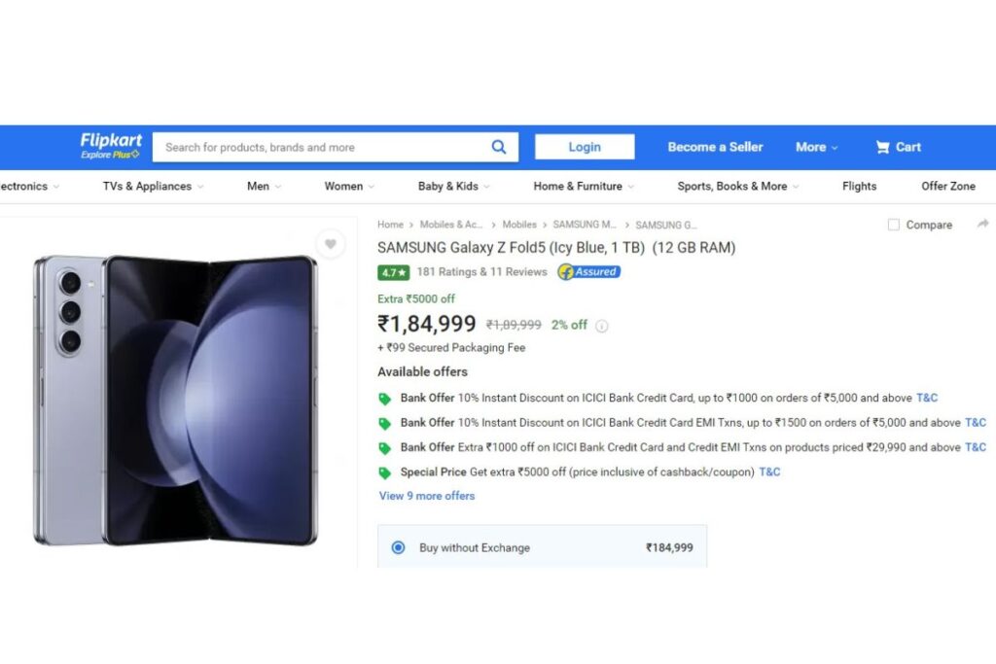The image size is (996, 664).
Task: Go to Home breadcrumb
Action: tap(390, 225)
